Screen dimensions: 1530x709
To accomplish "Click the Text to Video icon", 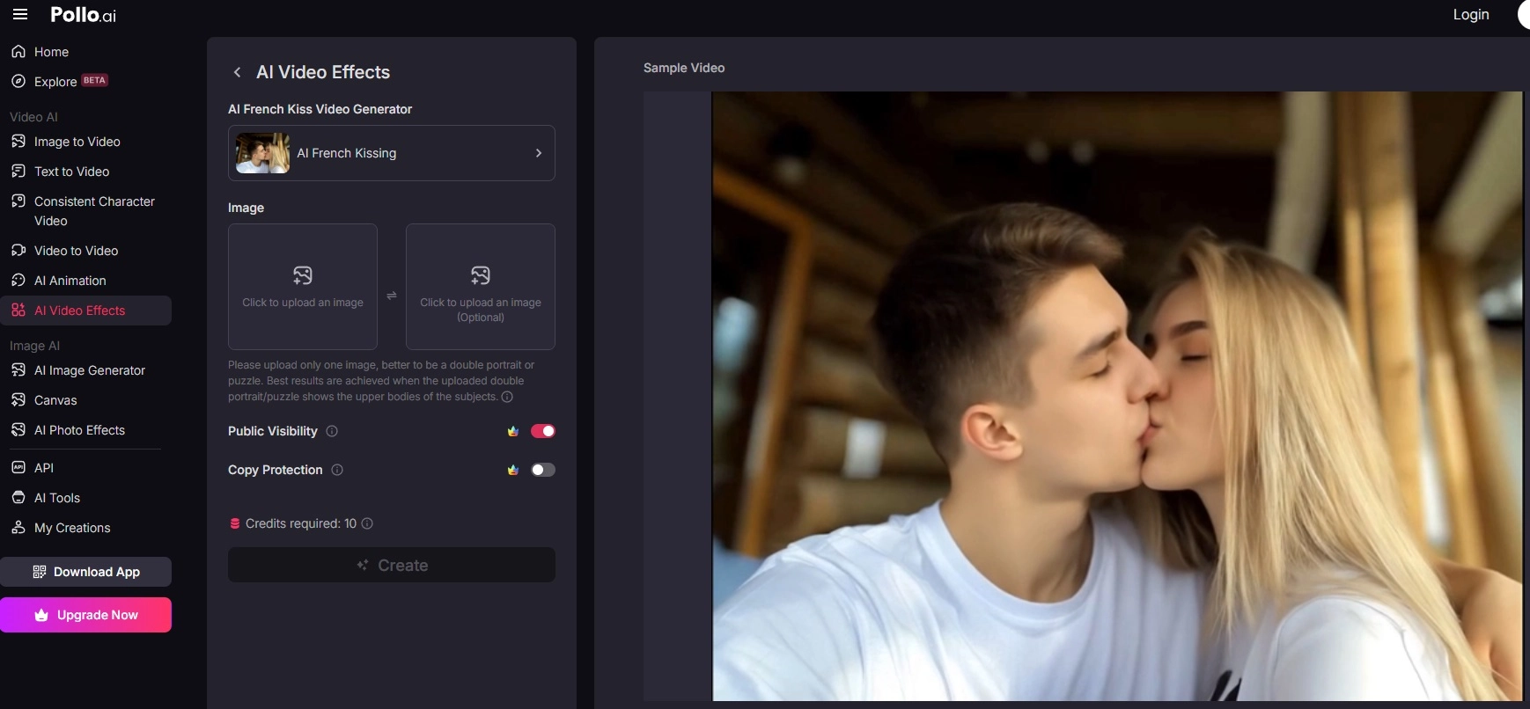I will pyautogui.click(x=18, y=171).
